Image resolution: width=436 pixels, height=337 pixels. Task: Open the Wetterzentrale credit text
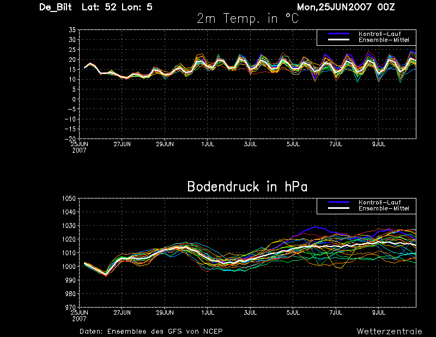coord(389,331)
